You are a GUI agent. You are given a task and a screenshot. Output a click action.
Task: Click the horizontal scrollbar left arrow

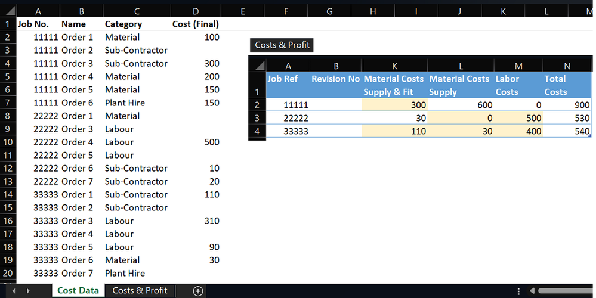(532, 291)
